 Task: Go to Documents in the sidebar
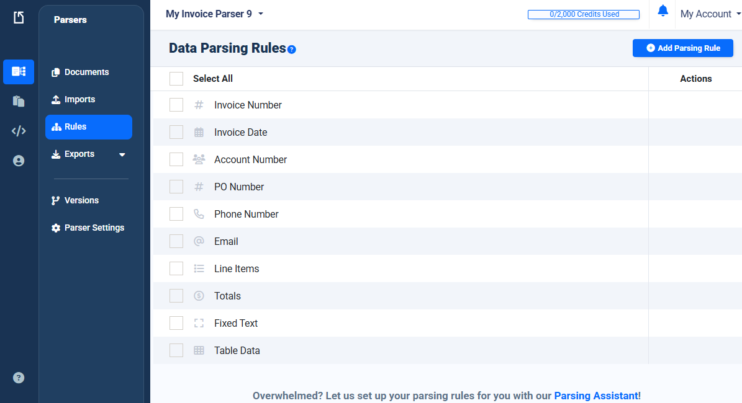click(x=86, y=72)
